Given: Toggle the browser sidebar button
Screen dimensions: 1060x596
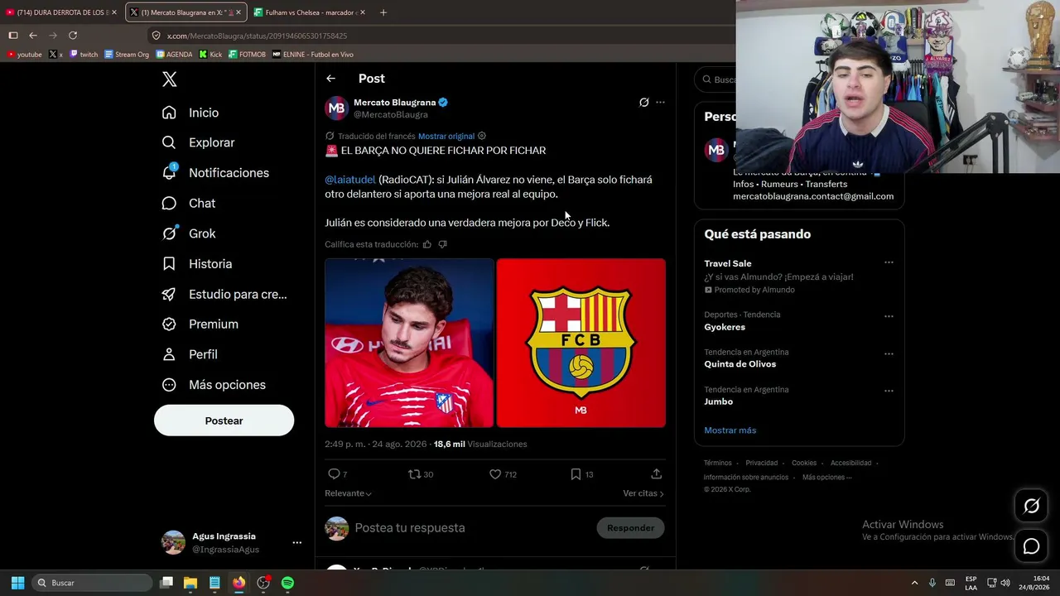Looking at the screenshot, I should [x=13, y=36].
